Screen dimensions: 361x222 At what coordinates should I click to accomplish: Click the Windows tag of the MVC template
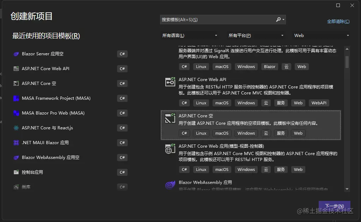click(246, 169)
